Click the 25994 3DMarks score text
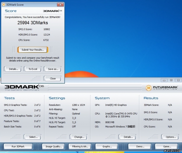 click(33, 23)
